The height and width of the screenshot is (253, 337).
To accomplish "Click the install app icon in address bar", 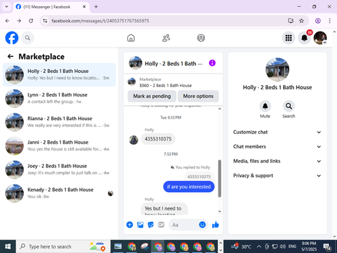I will coord(290,21).
